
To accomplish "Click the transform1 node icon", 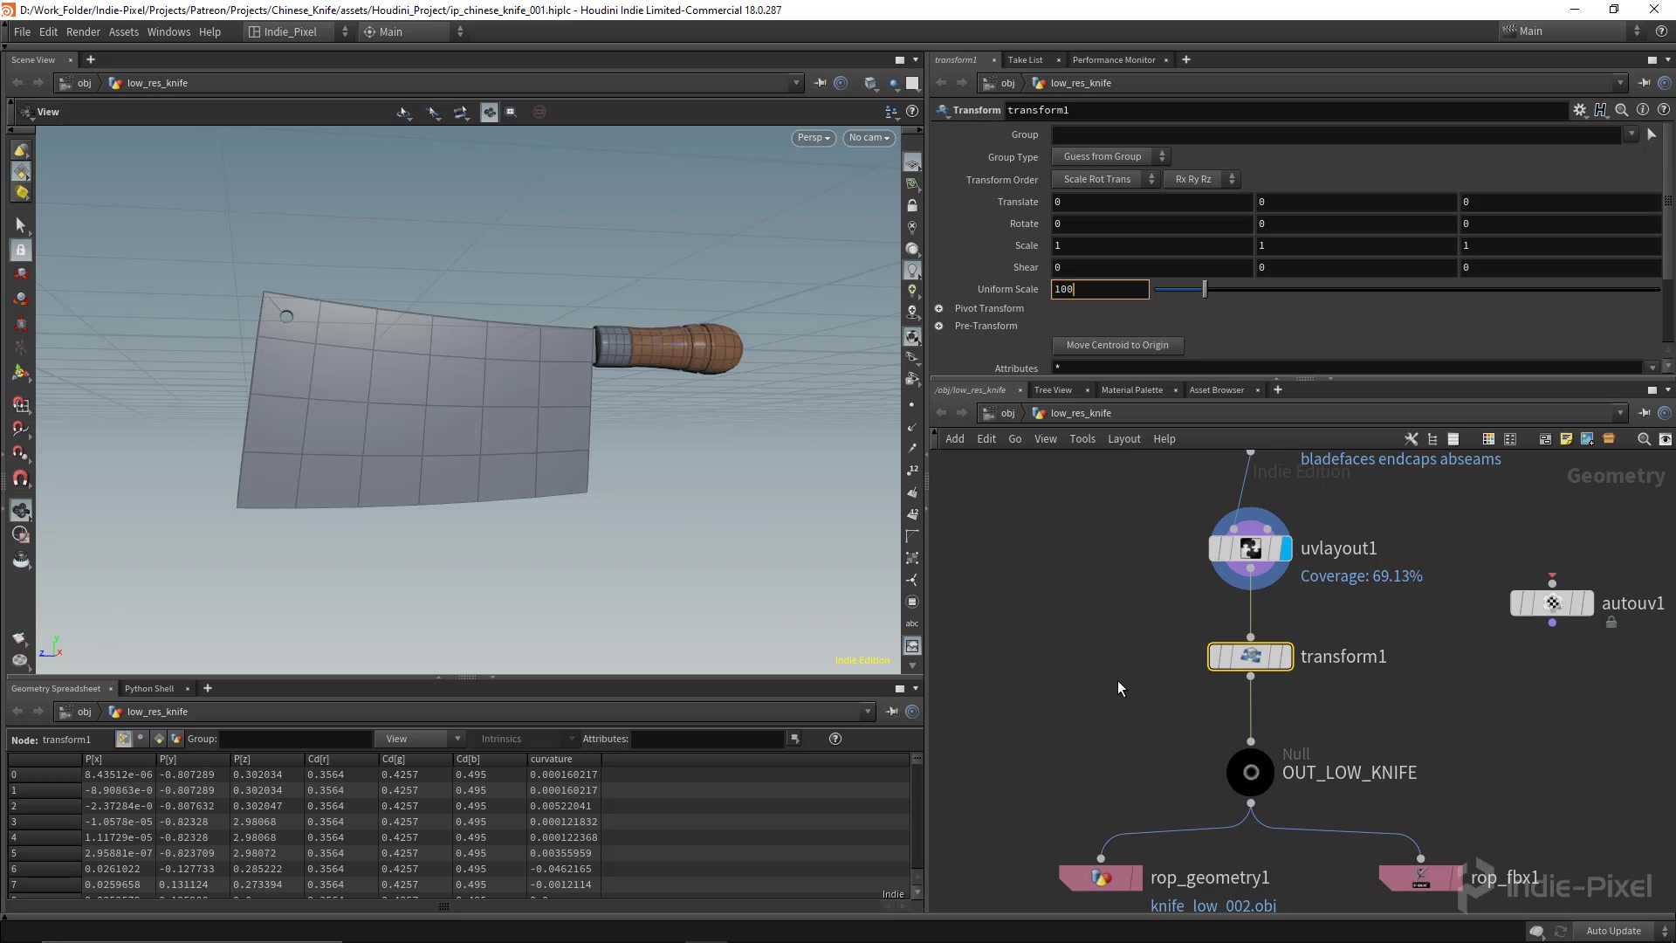I will pos(1250,657).
